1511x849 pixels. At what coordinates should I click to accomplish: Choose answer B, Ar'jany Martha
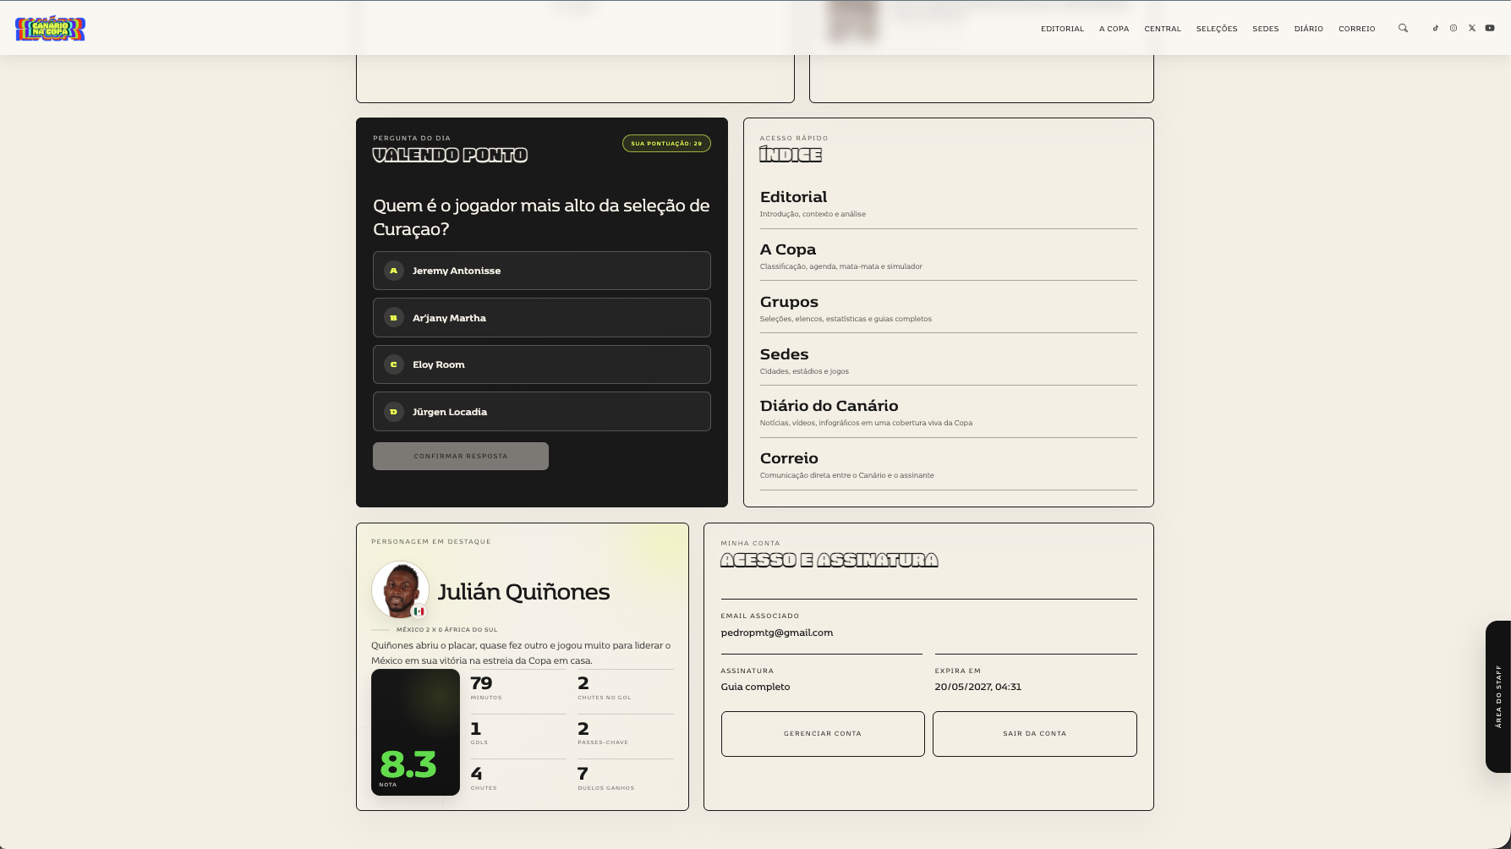[x=541, y=318]
